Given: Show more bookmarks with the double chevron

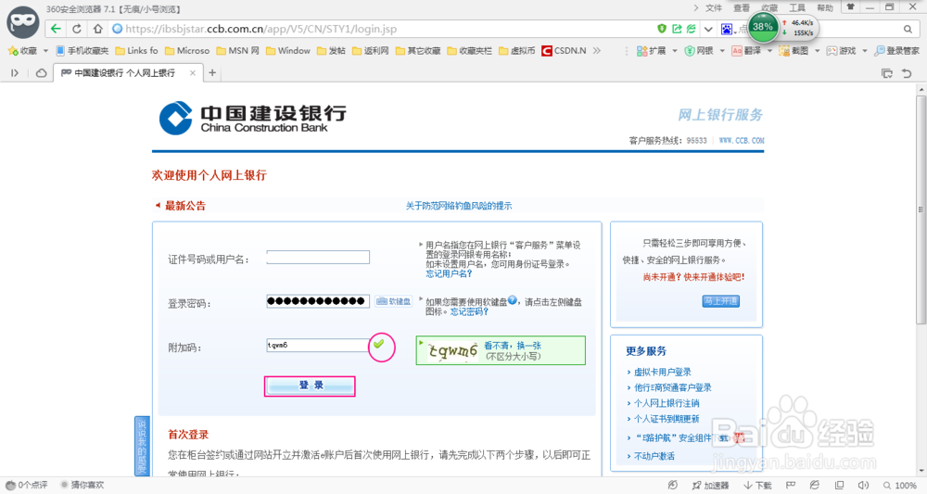Looking at the screenshot, I should (x=597, y=51).
